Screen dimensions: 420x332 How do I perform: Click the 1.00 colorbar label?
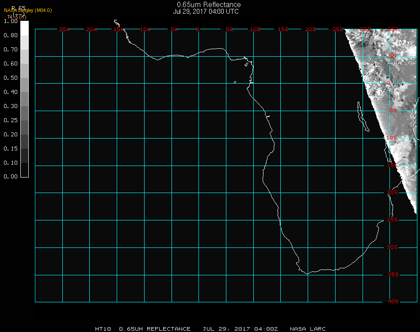[x=11, y=21]
